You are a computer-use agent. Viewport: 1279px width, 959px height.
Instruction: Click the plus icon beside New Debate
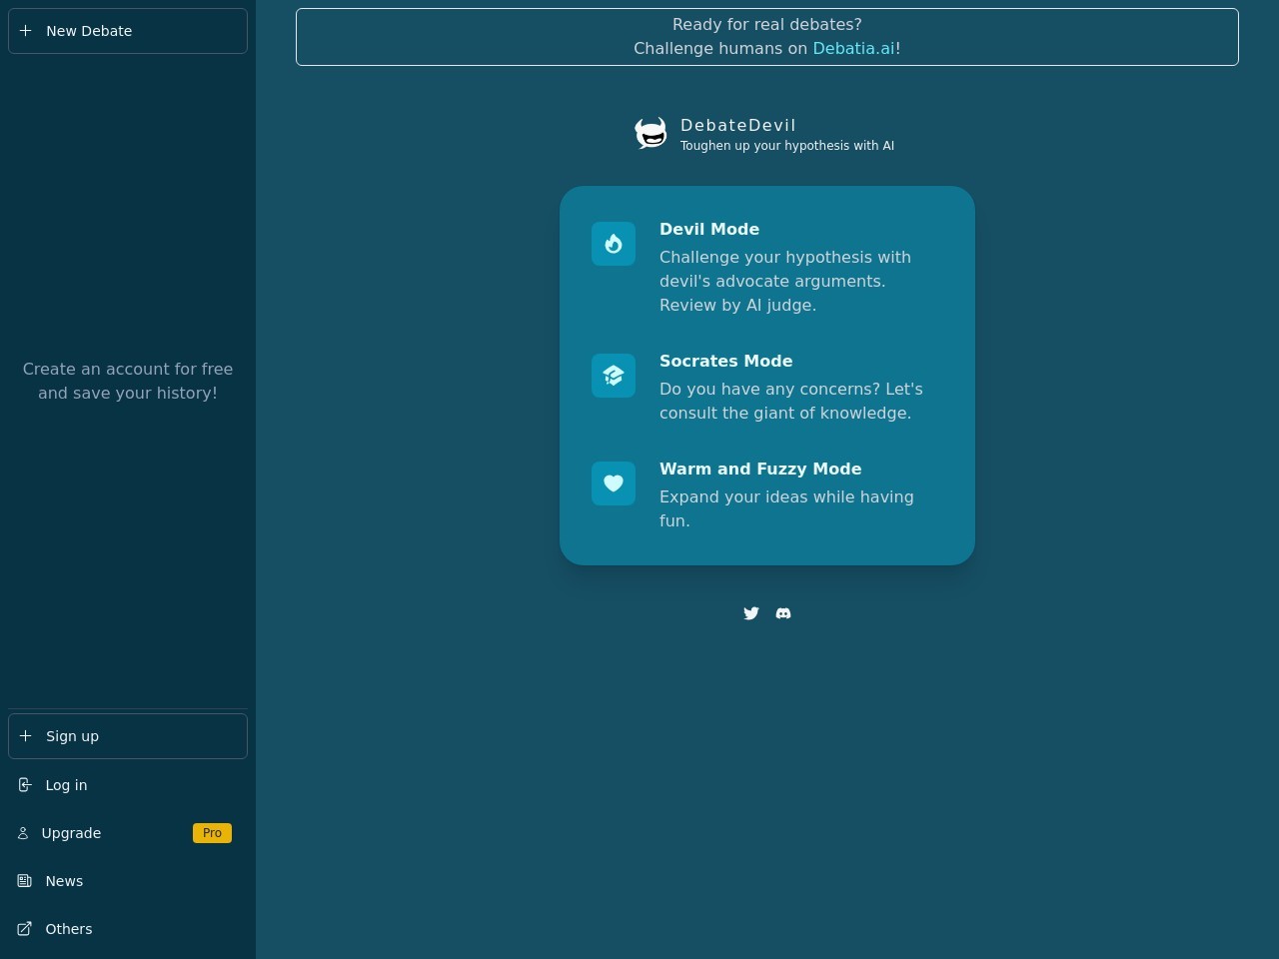point(26,31)
